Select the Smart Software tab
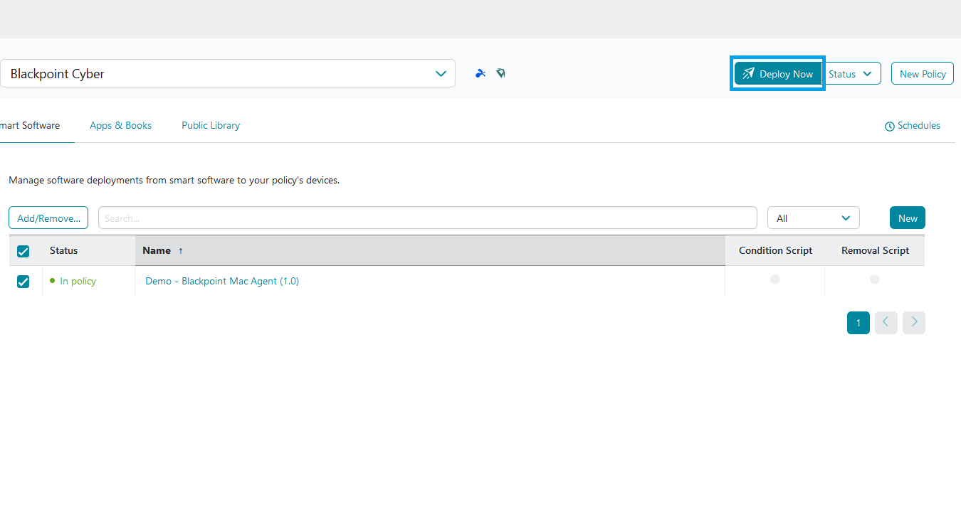 click(30, 125)
